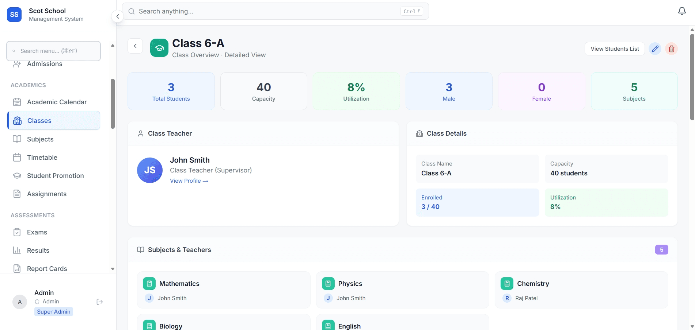Click the notification bell icon

[682, 11]
